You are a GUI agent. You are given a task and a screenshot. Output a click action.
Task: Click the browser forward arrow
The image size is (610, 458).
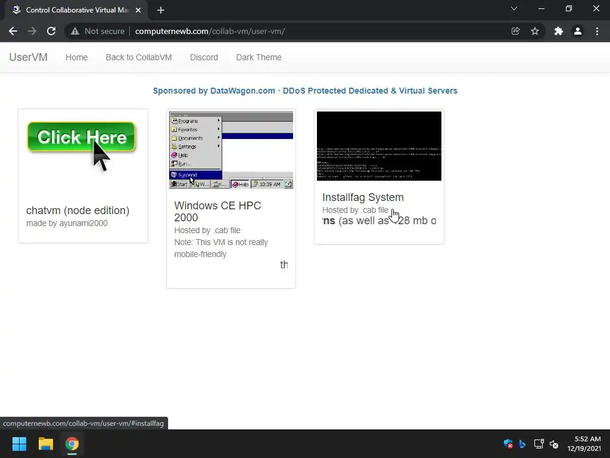coord(32,31)
